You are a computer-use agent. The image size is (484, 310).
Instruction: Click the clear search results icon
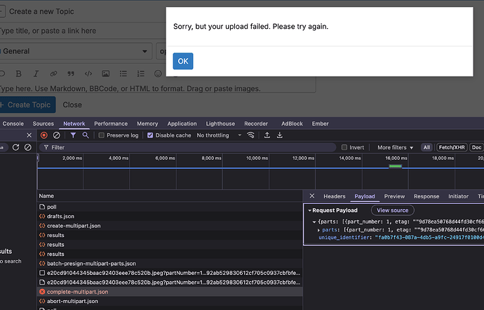pyautogui.click(x=28, y=147)
